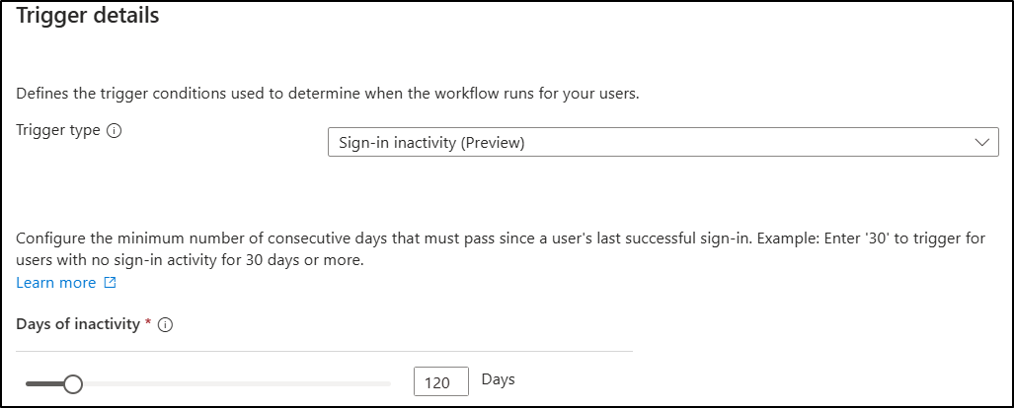
Task: Click the days input field showing 120
Action: pyautogui.click(x=441, y=381)
